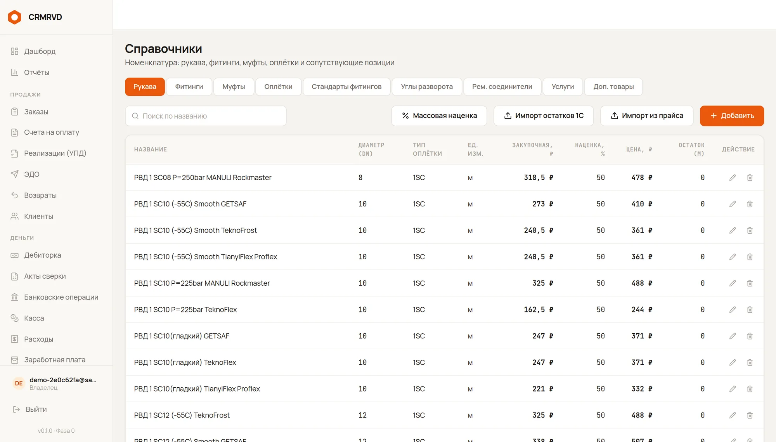Screen dimensions: 776x442
Task: Click the 162,5 ₽ purchase price cell
Action: [x=539, y=310]
